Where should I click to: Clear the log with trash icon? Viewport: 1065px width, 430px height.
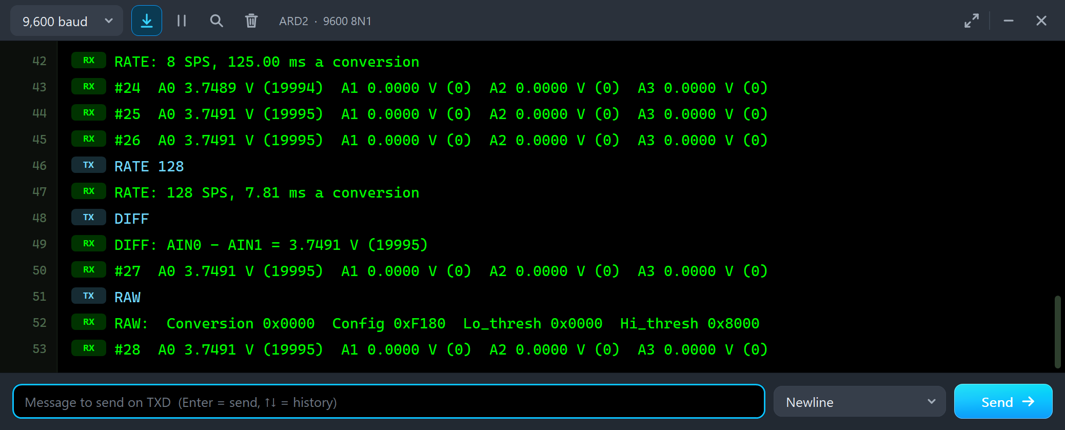[251, 21]
